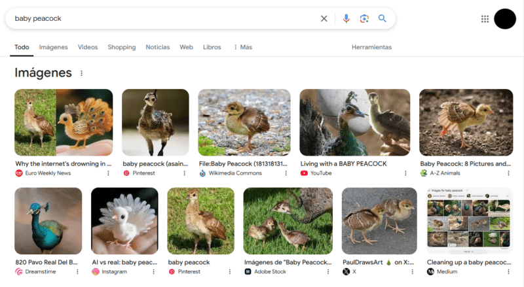Open the Google apps grid
This screenshot has height=287, width=524.
click(x=485, y=19)
